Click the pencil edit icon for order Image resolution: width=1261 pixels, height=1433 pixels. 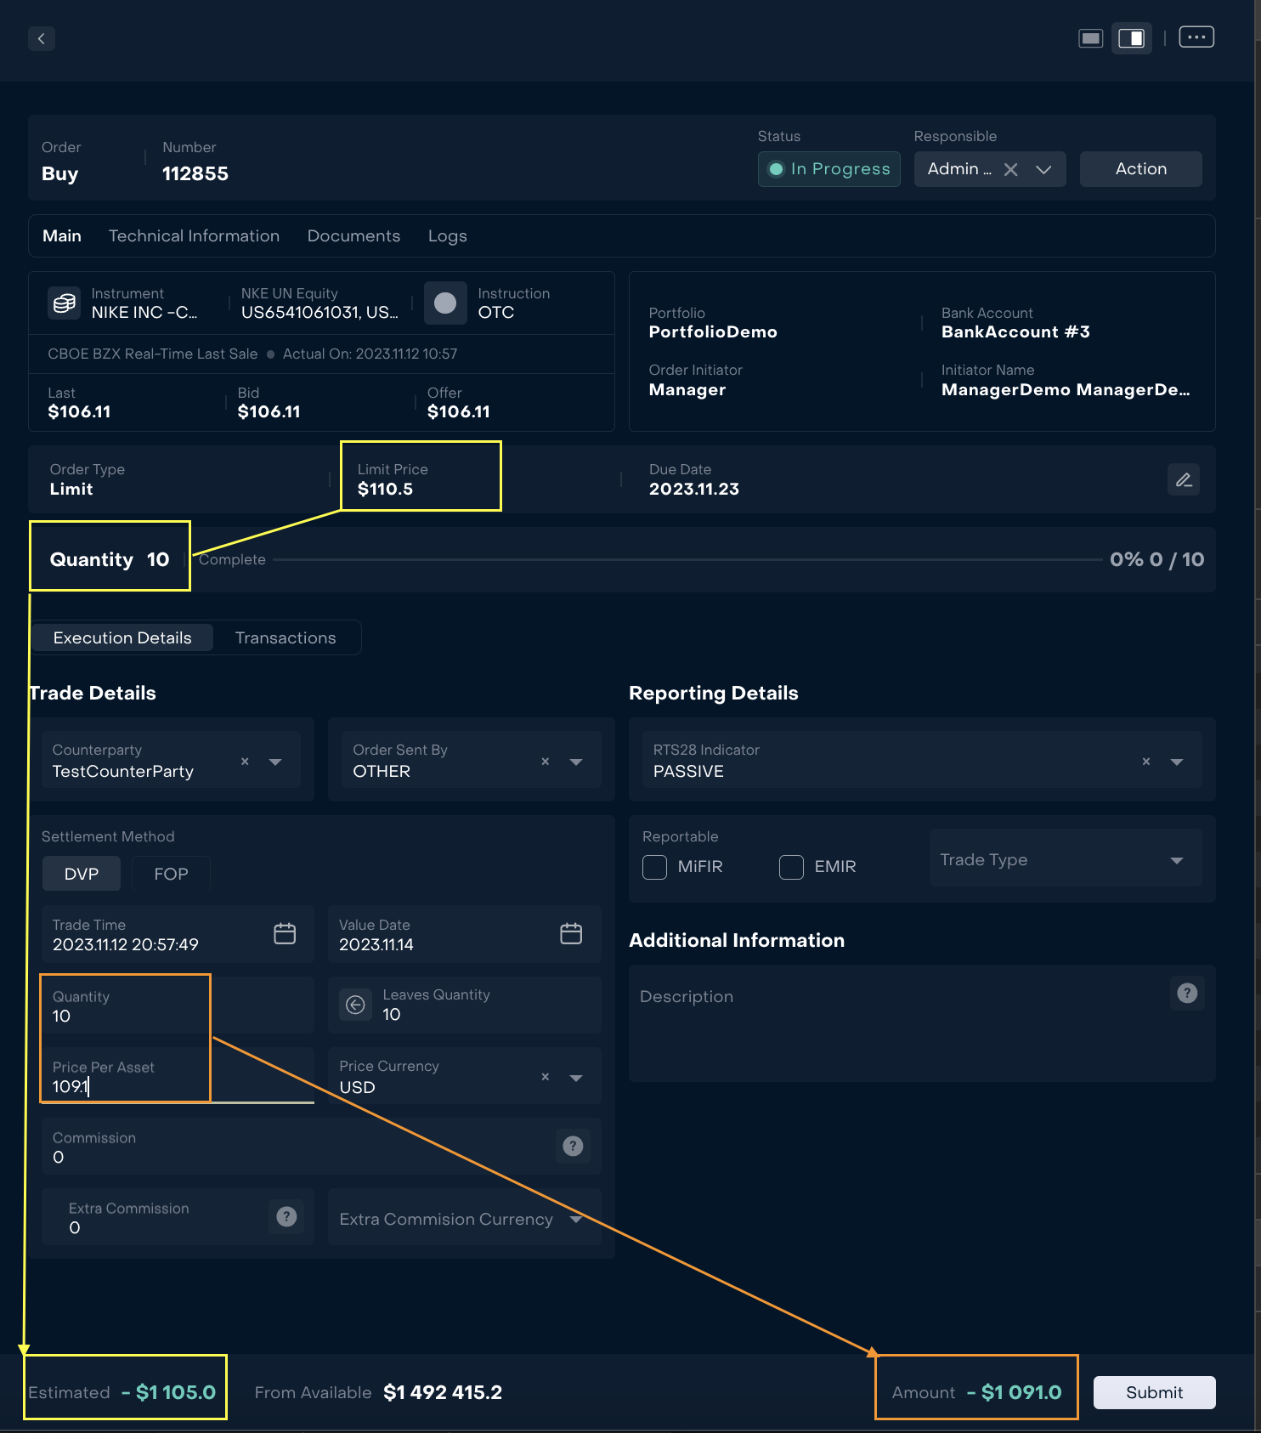[x=1183, y=480]
